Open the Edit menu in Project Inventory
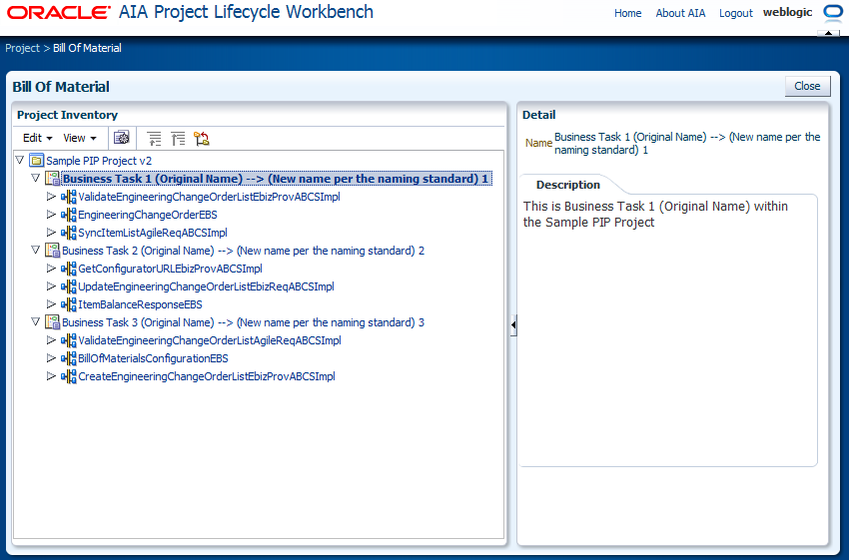849x560 pixels. (37, 138)
